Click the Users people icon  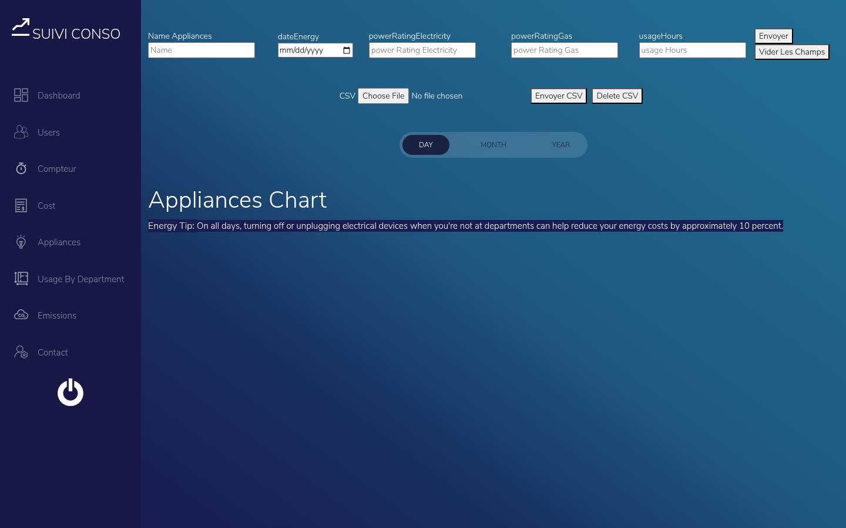point(21,132)
